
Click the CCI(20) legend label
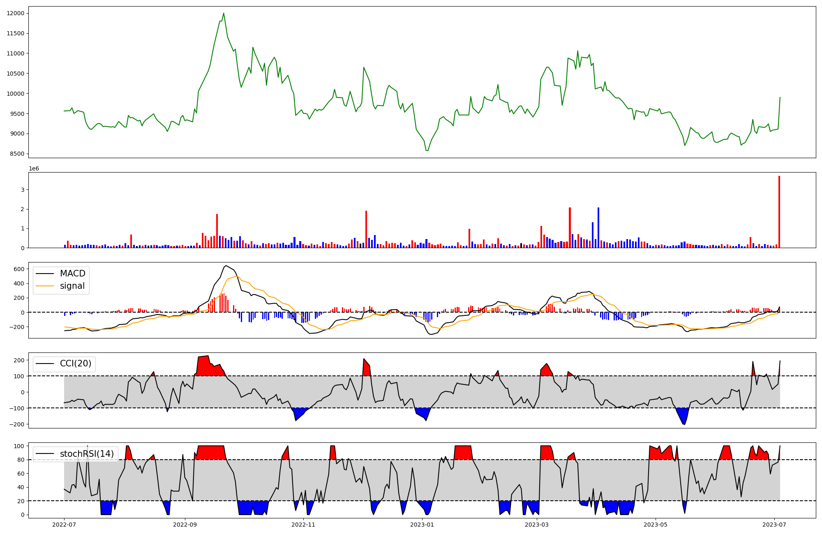click(75, 364)
